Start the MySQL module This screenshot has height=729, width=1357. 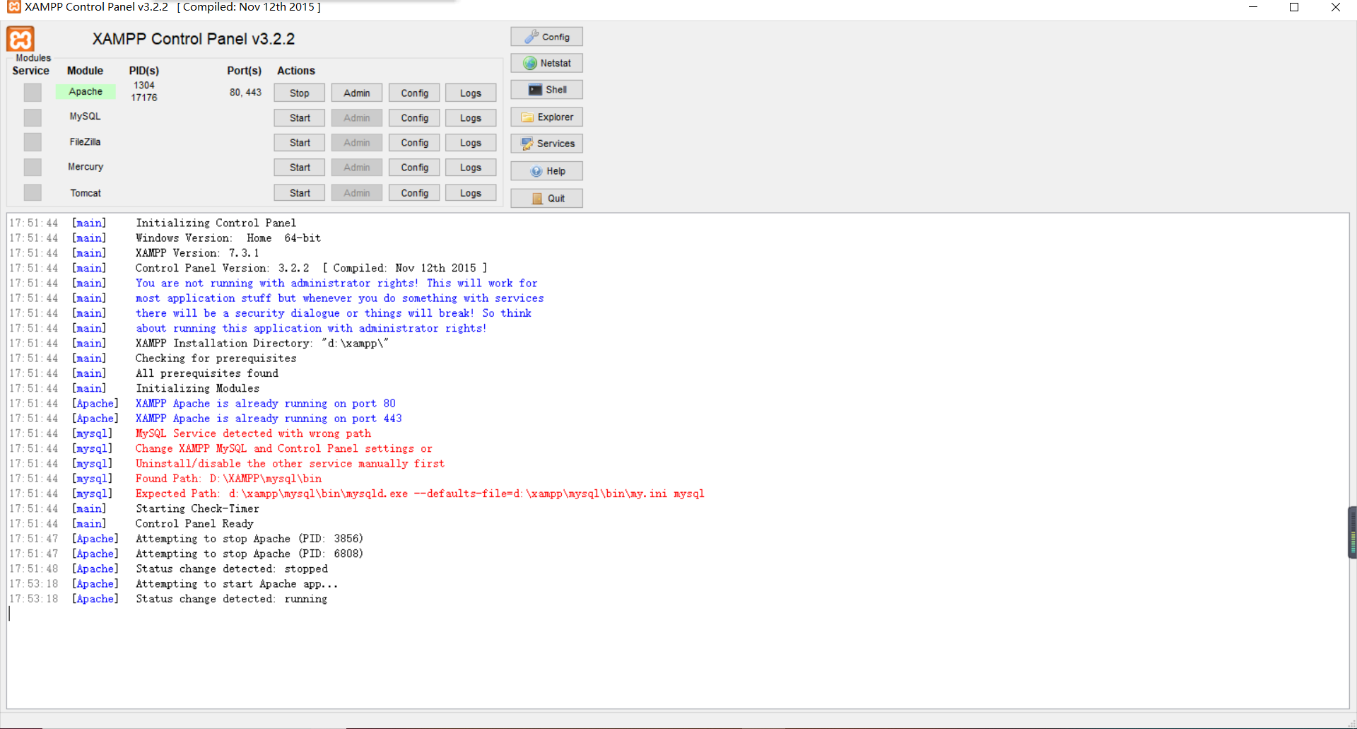click(x=300, y=118)
